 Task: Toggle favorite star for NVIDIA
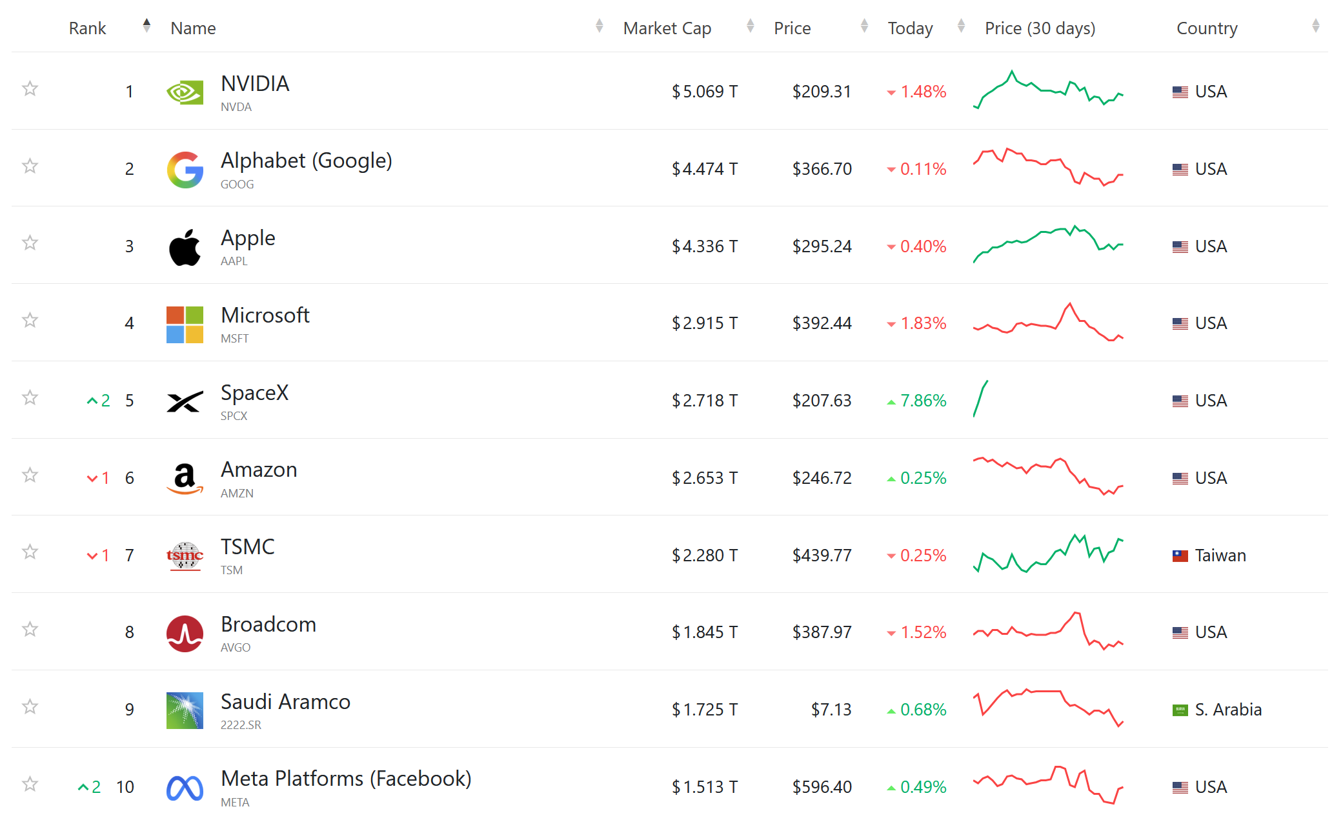point(30,88)
